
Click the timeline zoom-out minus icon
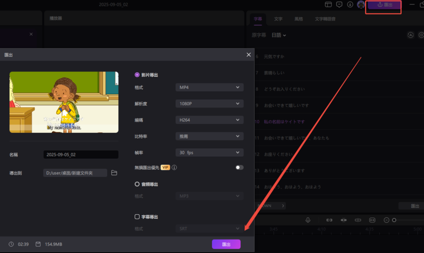[x=387, y=220]
